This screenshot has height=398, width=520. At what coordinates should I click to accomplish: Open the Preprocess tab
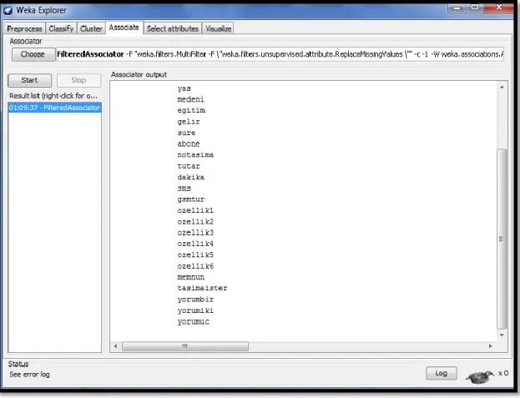[x=24, y=29]
